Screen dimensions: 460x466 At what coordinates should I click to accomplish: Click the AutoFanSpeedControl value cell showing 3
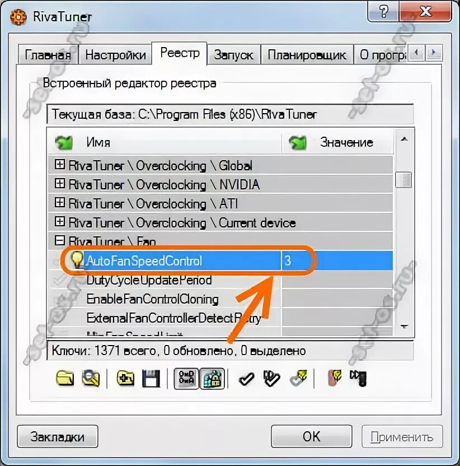click(x=336, y=260)
